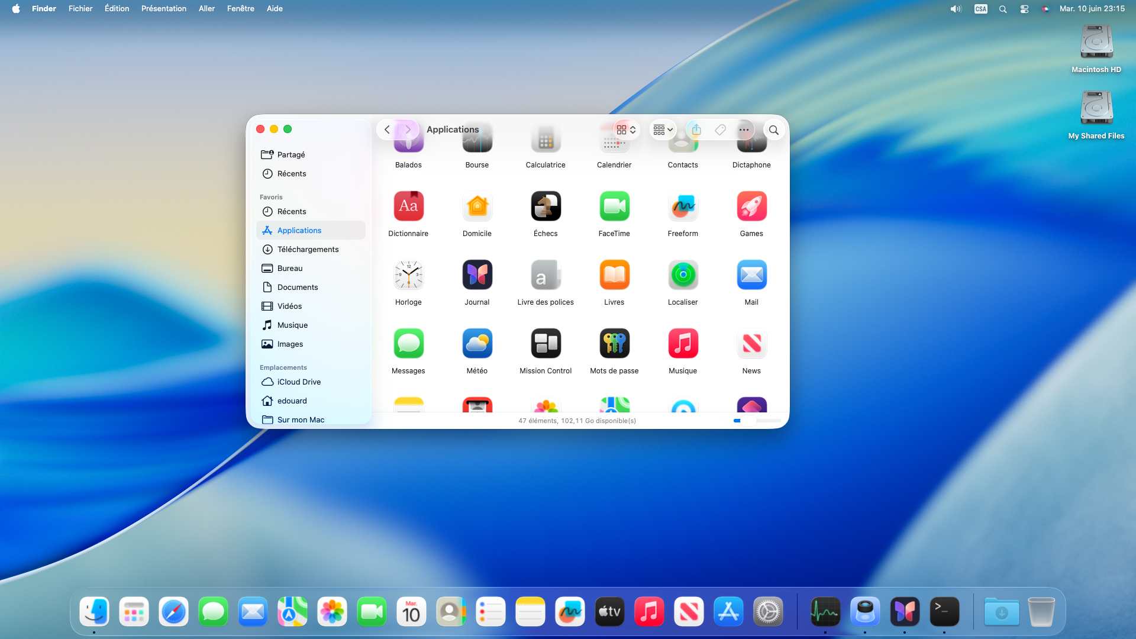Open the Aller menu
This screenshot has width=1136, height=639.
pos(206,9)
